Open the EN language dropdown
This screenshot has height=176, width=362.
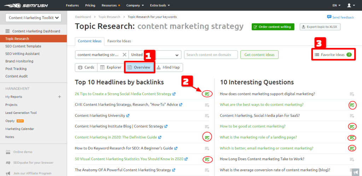(337, 5)
